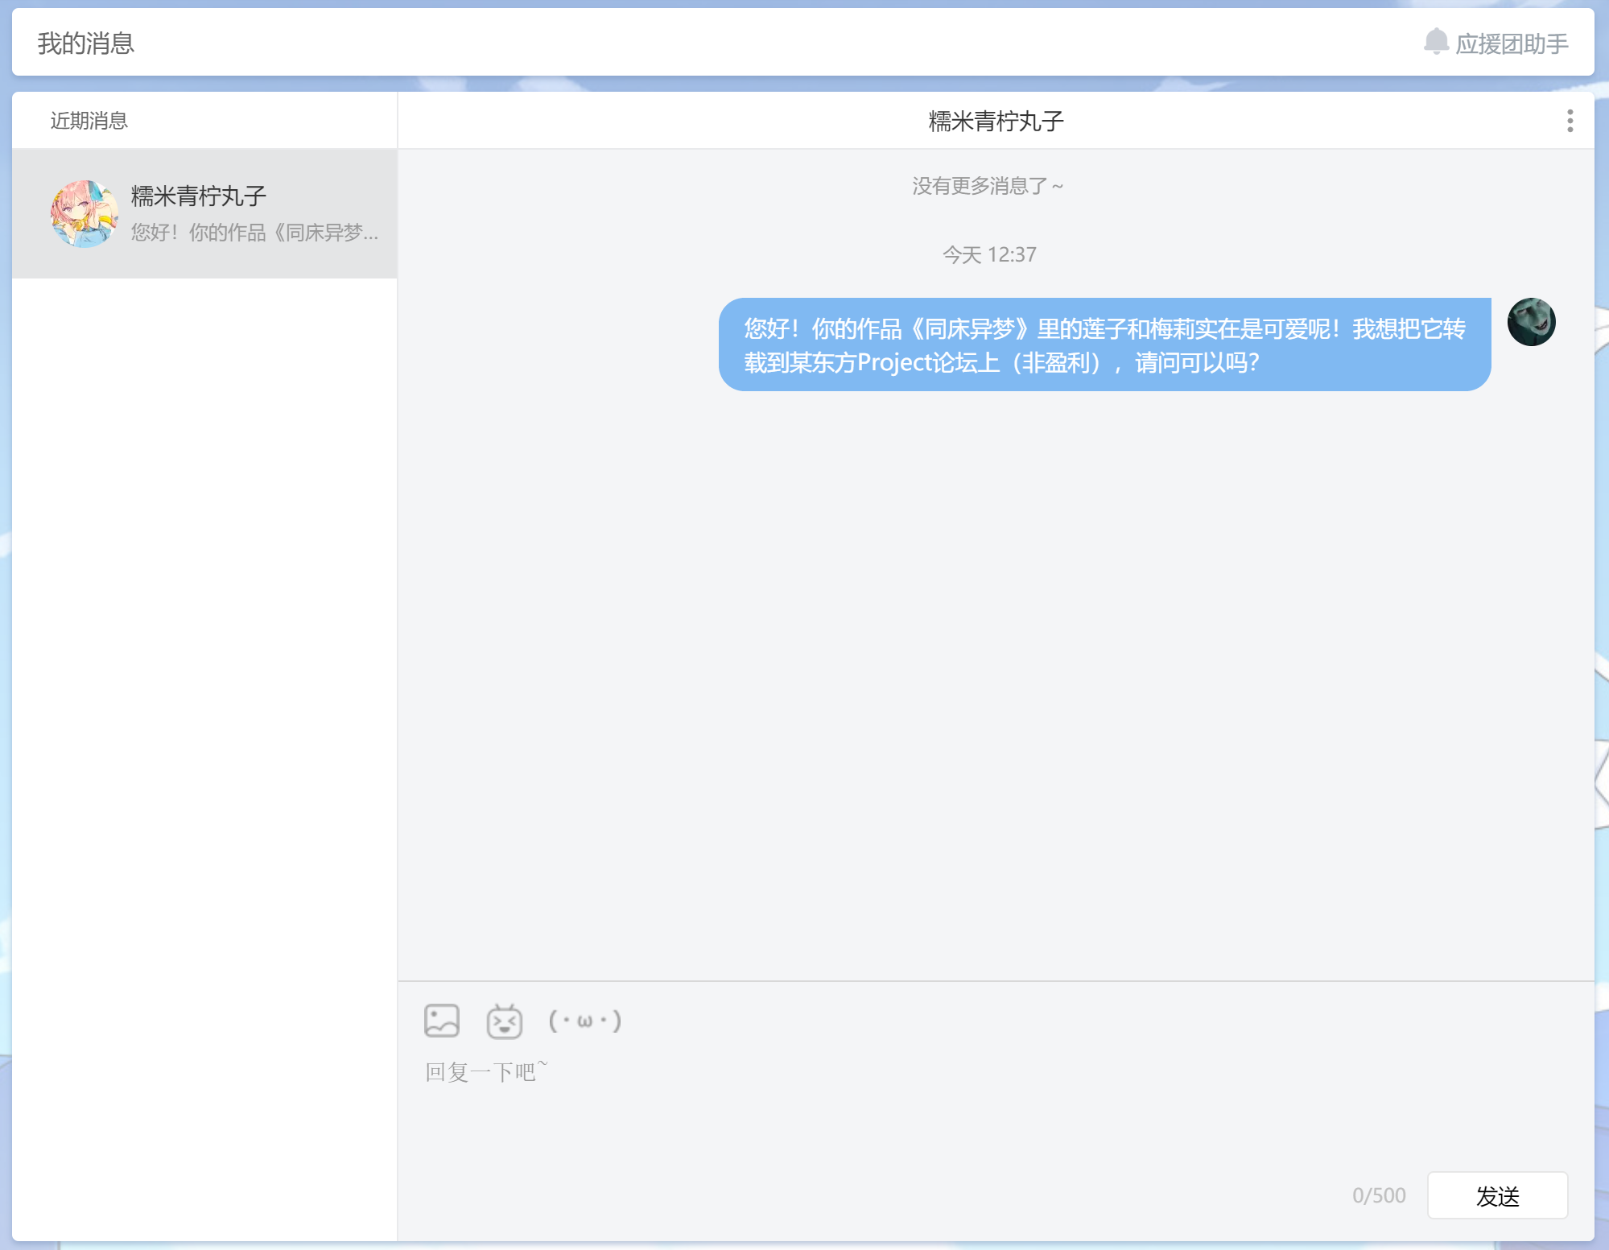The image size is (1609, 1250).
Task: Click the image upload icon
Action: click(441, 1021)
